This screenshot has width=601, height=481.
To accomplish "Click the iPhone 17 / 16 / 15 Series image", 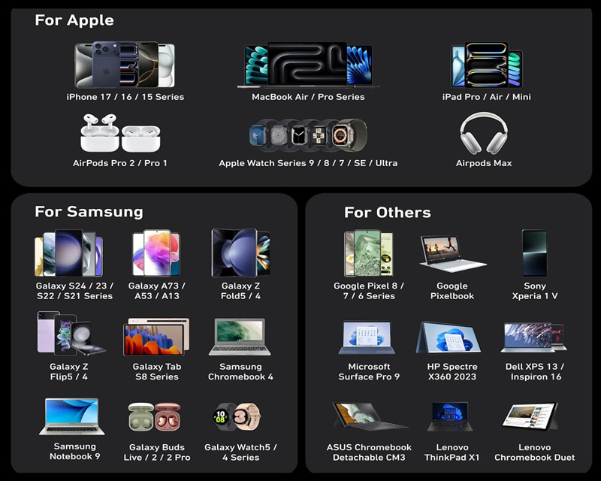I will pyautogui.click(x=124, y=65).
